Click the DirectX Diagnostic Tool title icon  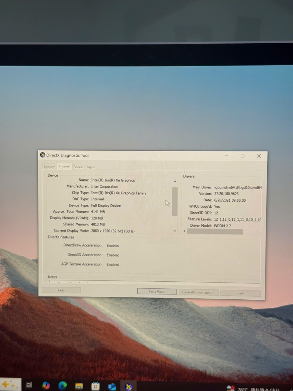(43, 155)
